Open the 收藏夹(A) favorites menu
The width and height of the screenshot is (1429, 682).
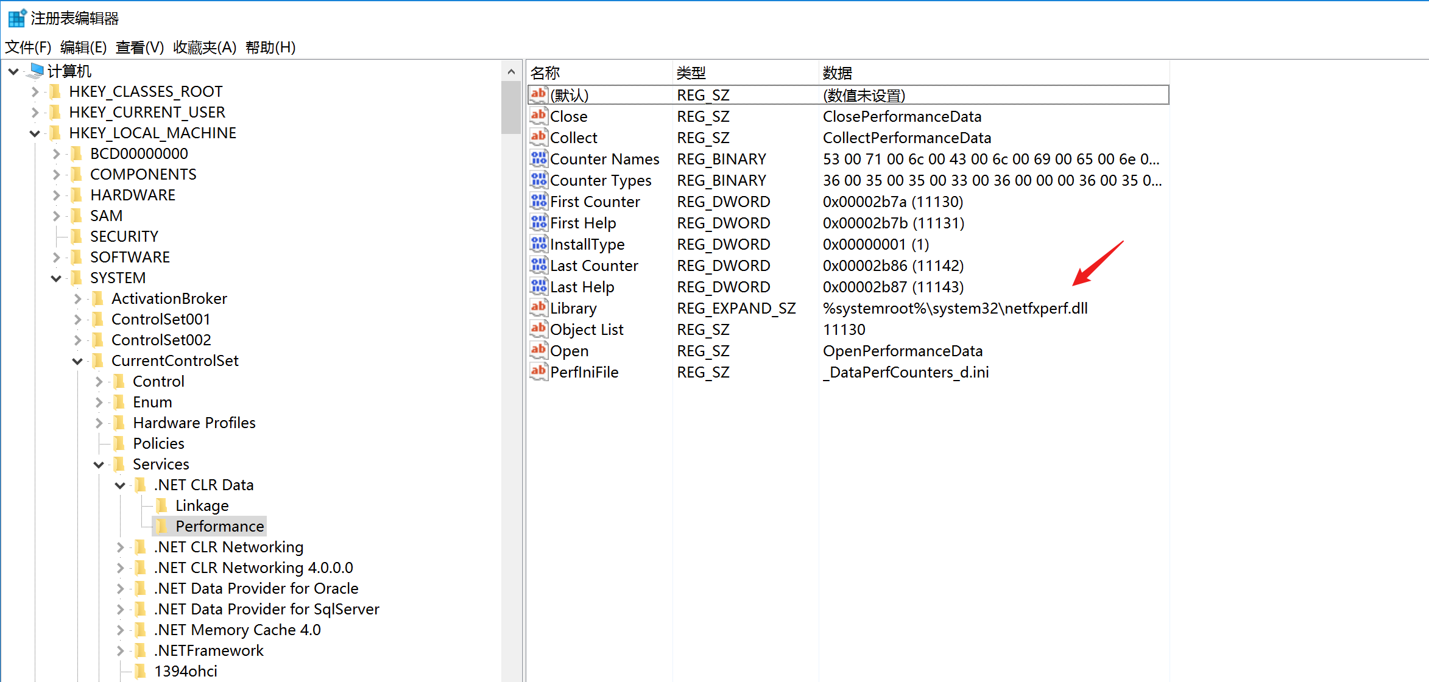click(205, 47)
